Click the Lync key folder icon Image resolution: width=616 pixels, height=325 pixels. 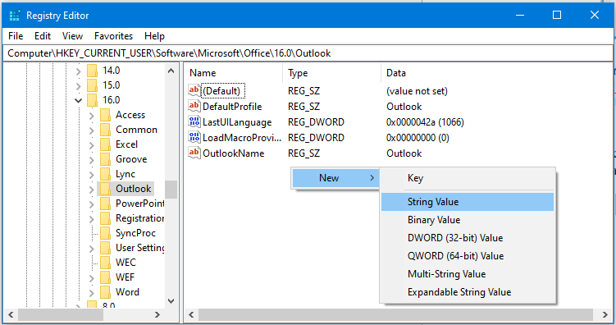coord(105,174)
